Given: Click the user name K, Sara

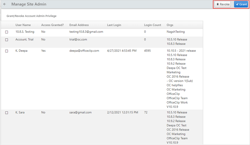Looking at the screenshot, I should 20,112.
